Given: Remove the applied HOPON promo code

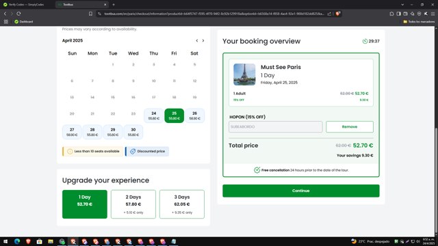Looking at the screenshot, I should [350, 127].
